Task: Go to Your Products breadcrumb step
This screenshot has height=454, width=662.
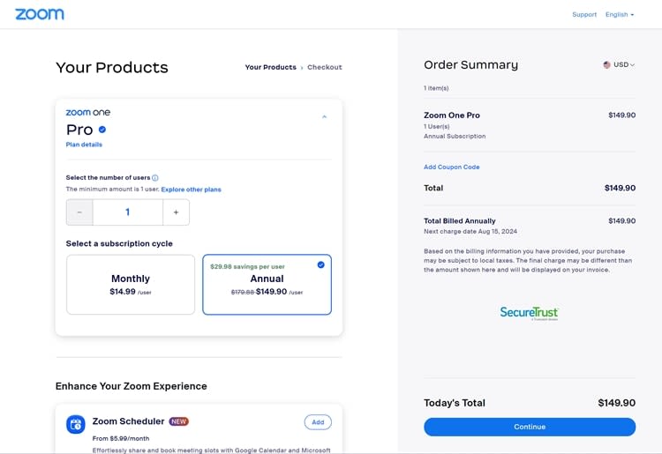Action: point(271,68)
